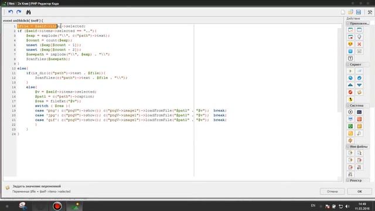Click line '$res = fileExt("$v");'
Image resolution: width=375 pixels, height=211 pixels.
coord(58,101)
